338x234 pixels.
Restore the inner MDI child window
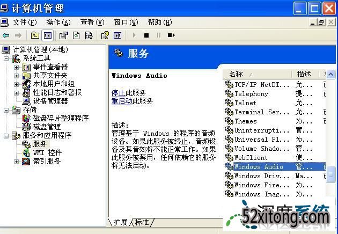pos(321,22)
